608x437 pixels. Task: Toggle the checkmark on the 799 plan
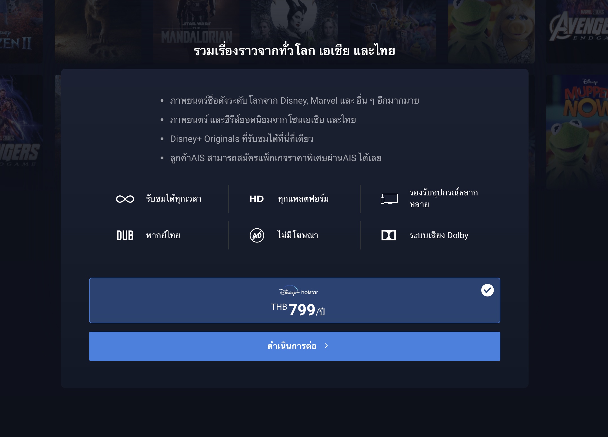[x=487, y=290]
